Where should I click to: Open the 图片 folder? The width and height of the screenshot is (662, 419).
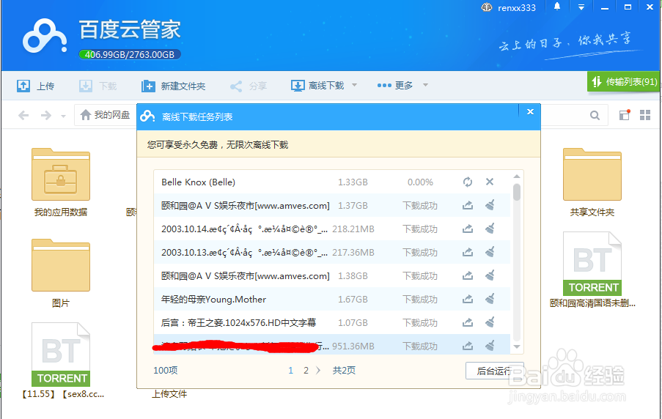pos(61,272)
